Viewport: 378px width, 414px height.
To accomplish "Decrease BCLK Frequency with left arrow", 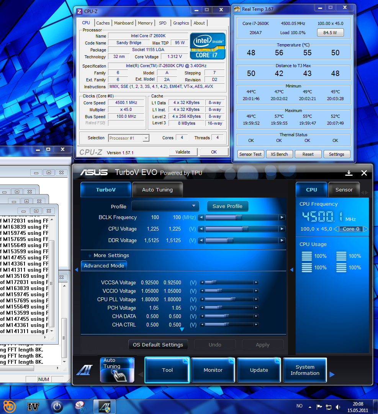I will 201,217.
